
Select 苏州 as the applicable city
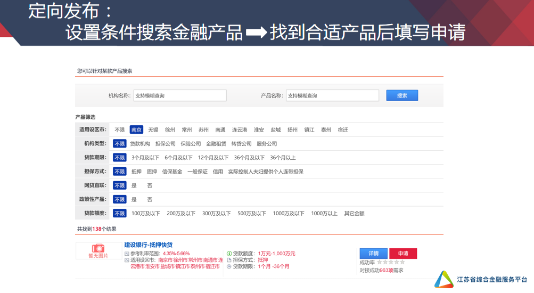(203, 130)
